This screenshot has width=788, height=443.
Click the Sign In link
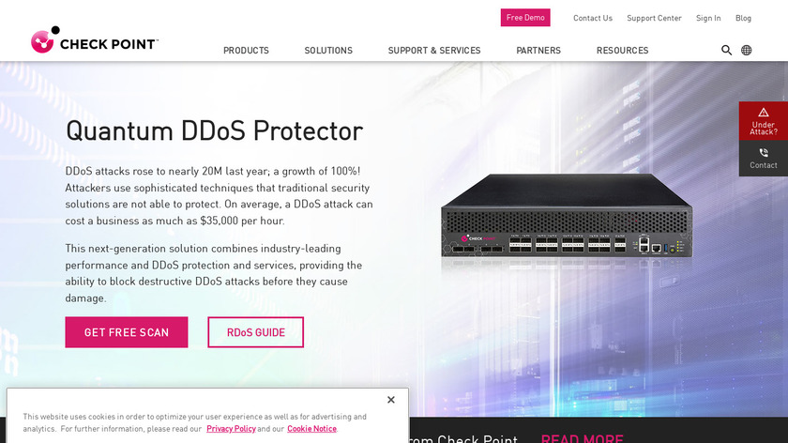coord(708,18)
